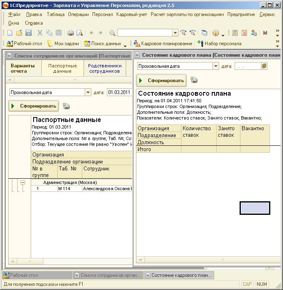Image resolution: width=283 pixels, height=290 pixels.
Task: Open the Правка menu
Action: (34, 14)
